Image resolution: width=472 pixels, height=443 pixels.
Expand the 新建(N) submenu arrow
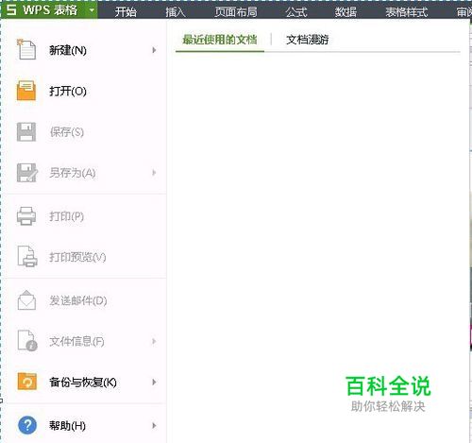pos(154,50)
